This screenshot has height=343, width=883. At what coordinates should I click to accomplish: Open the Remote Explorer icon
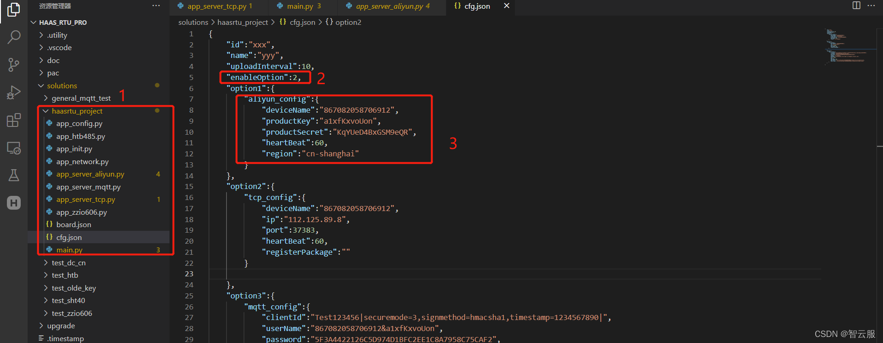(14, 148)
